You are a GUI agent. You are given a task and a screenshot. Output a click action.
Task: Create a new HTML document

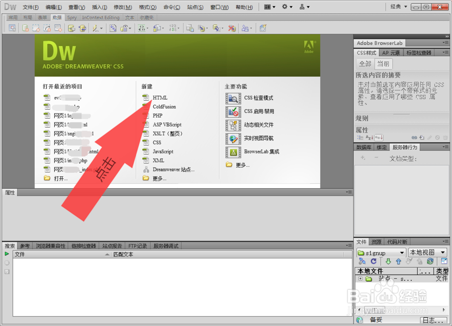tap(160, 98)
